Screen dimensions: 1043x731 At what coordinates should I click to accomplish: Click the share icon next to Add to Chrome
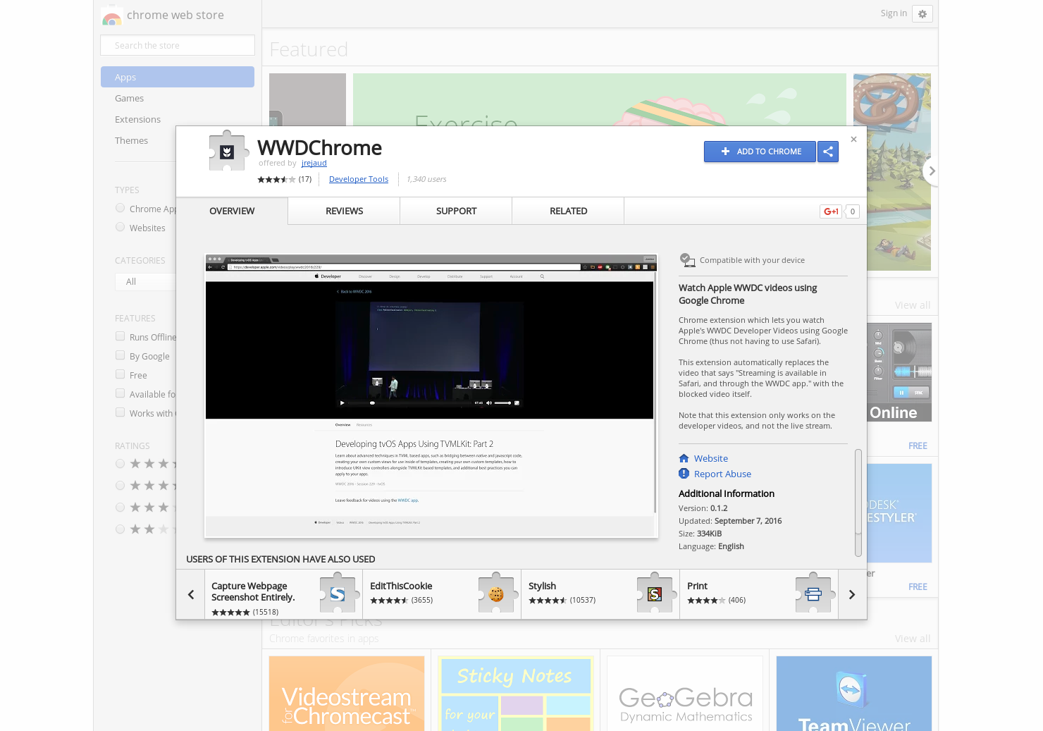pyautogui.click(x=828, y=152)
